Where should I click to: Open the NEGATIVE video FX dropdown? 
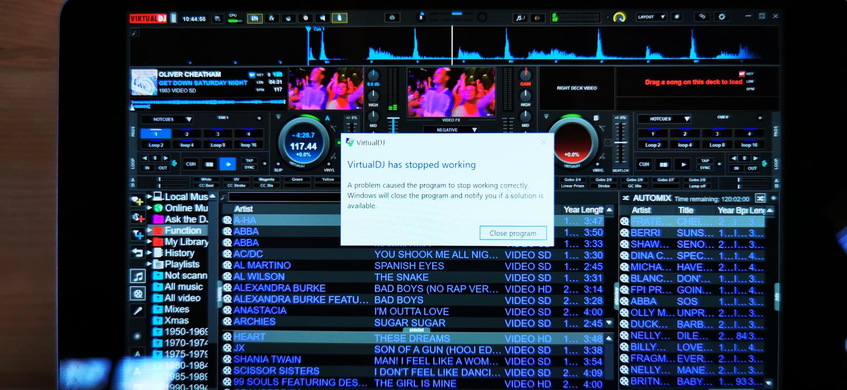(450, 130)
